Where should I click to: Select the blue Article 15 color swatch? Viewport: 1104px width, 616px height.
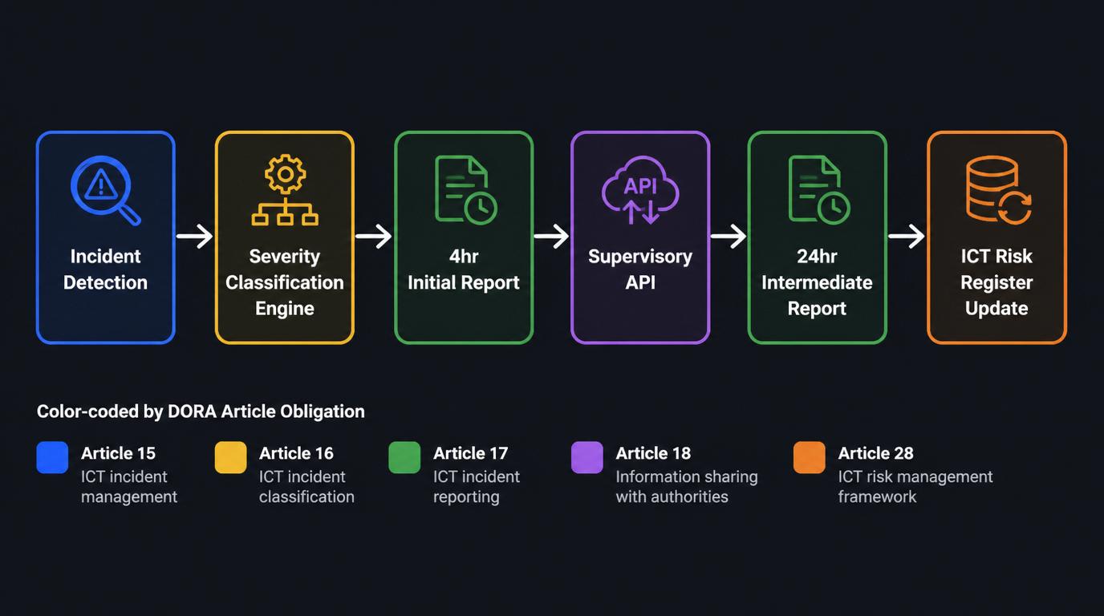point(52,457)
